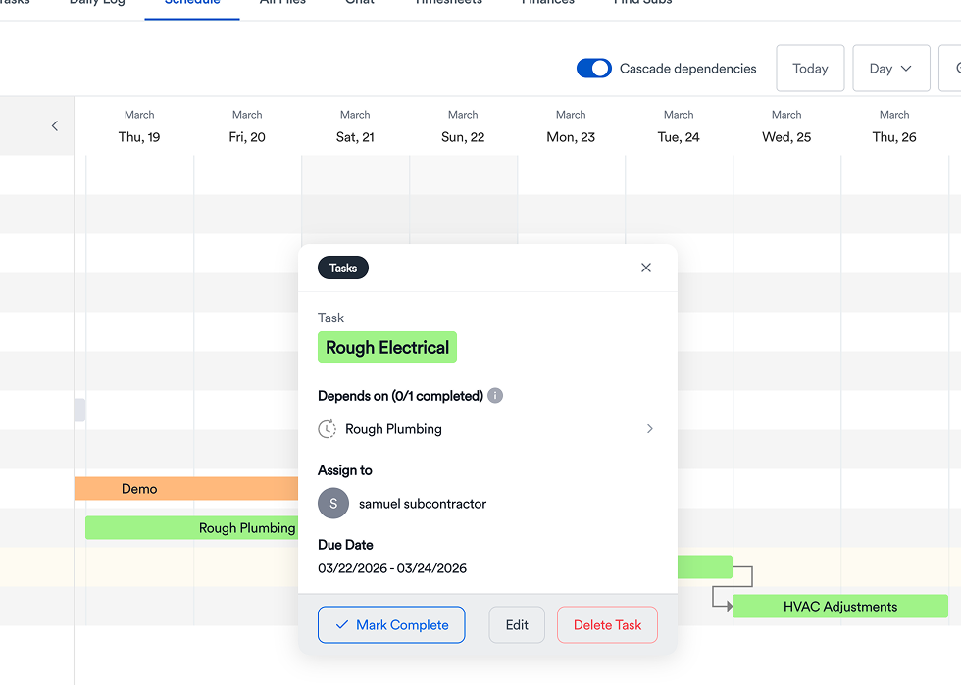
Task: Edit the Rough Electrical task
Action: 517,624
